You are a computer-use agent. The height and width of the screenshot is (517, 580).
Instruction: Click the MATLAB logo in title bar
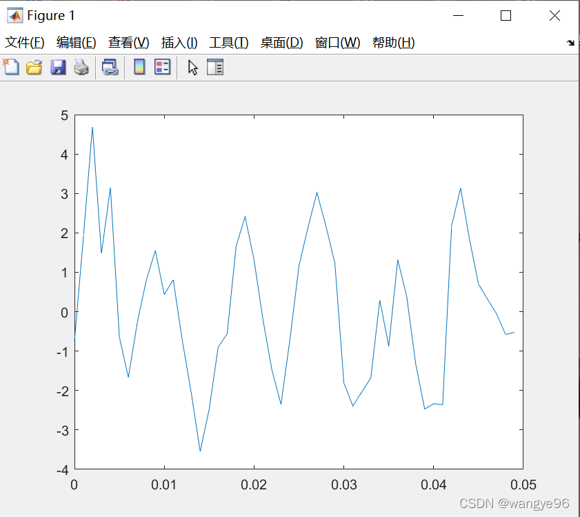pyautogui.click(x=14, y=16)
